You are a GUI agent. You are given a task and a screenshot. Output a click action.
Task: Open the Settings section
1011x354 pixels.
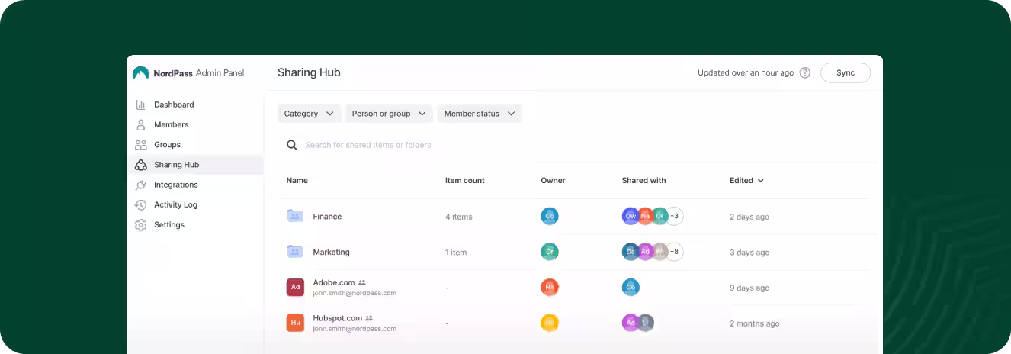pyautogui.click(x=169, y=225)
